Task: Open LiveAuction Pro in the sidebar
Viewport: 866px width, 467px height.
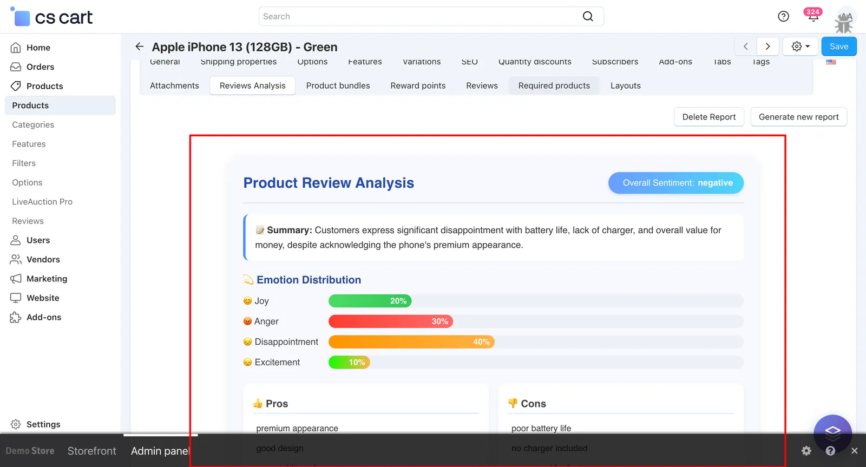Action: coord(42,202)
